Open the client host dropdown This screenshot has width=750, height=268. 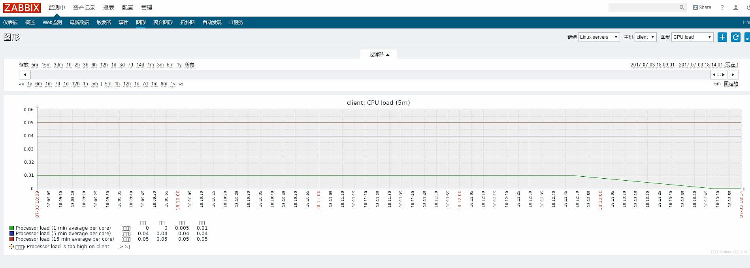tap(645, 37)
